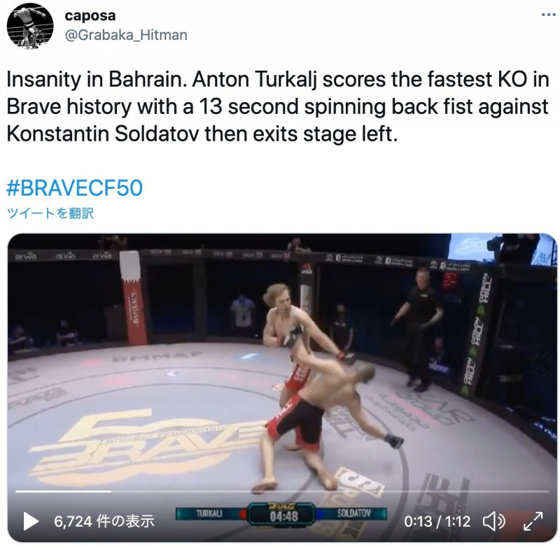560x547 pixels.
Task: Click the caposa display name
Action: (90, 15)
